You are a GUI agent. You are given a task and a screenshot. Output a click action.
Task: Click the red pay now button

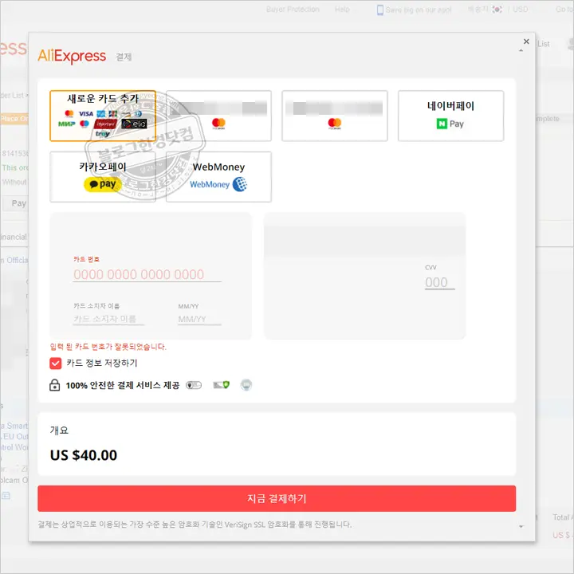[277, 498]
